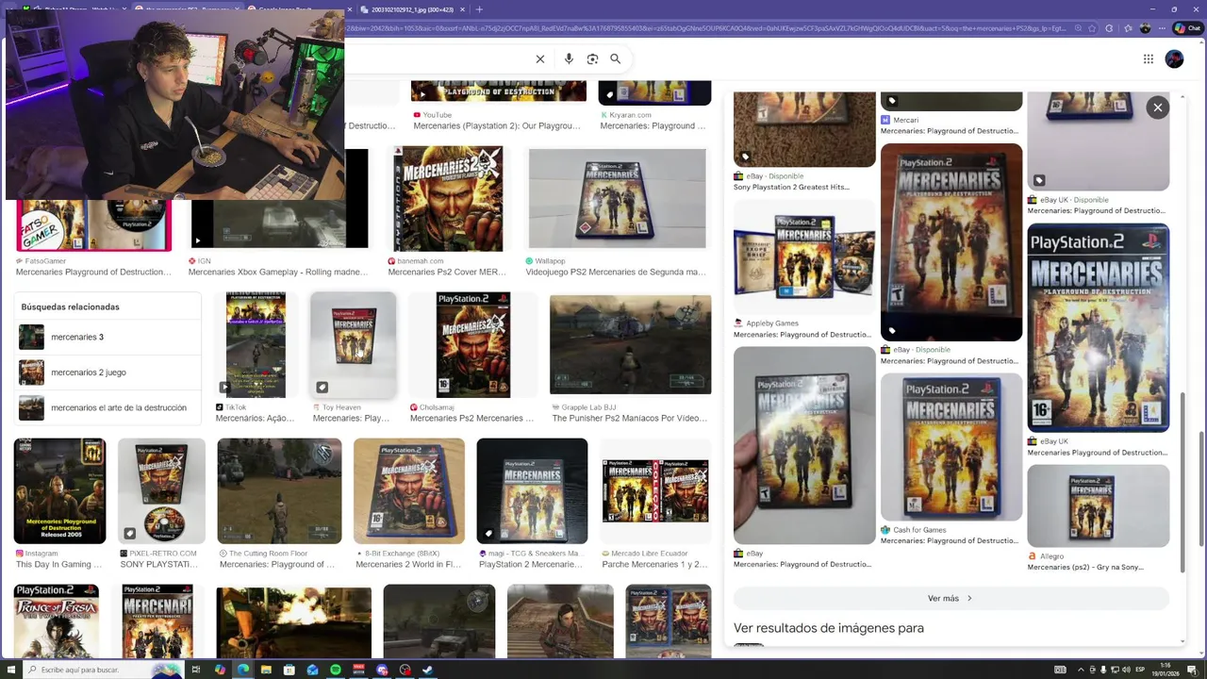
Task: Open the Toy Heaven Mercenaries thumbnail
Action: tap(354, 345)
